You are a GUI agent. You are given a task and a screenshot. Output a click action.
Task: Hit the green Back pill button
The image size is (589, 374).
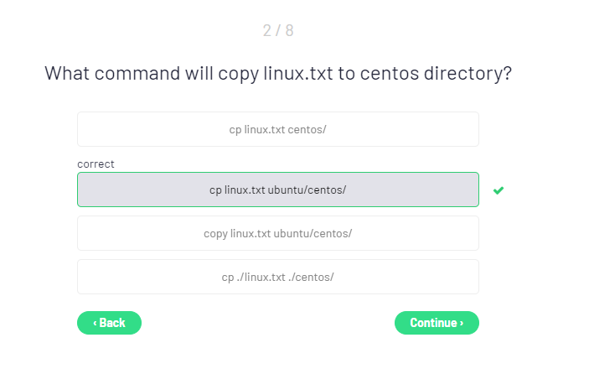(x=109, y=323)
